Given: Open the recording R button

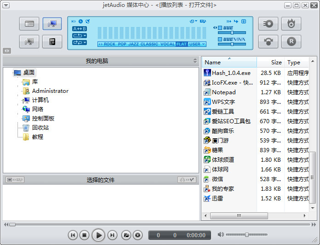Looking at the screenshot, I should tap(291, 42).
